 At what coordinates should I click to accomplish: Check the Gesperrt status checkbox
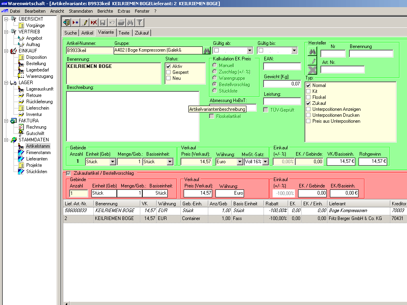(x=169, y=72)
